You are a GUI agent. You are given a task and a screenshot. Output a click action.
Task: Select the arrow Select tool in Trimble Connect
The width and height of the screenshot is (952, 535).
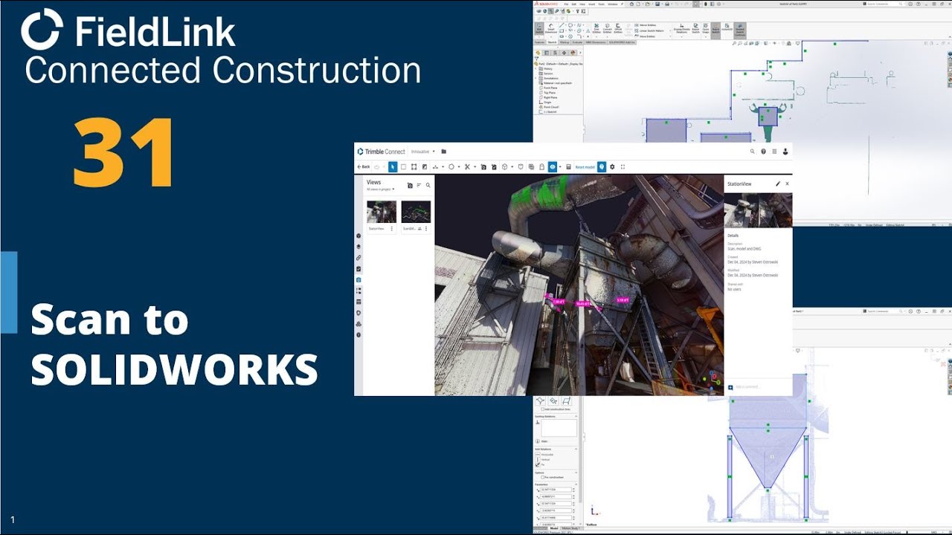393,167
